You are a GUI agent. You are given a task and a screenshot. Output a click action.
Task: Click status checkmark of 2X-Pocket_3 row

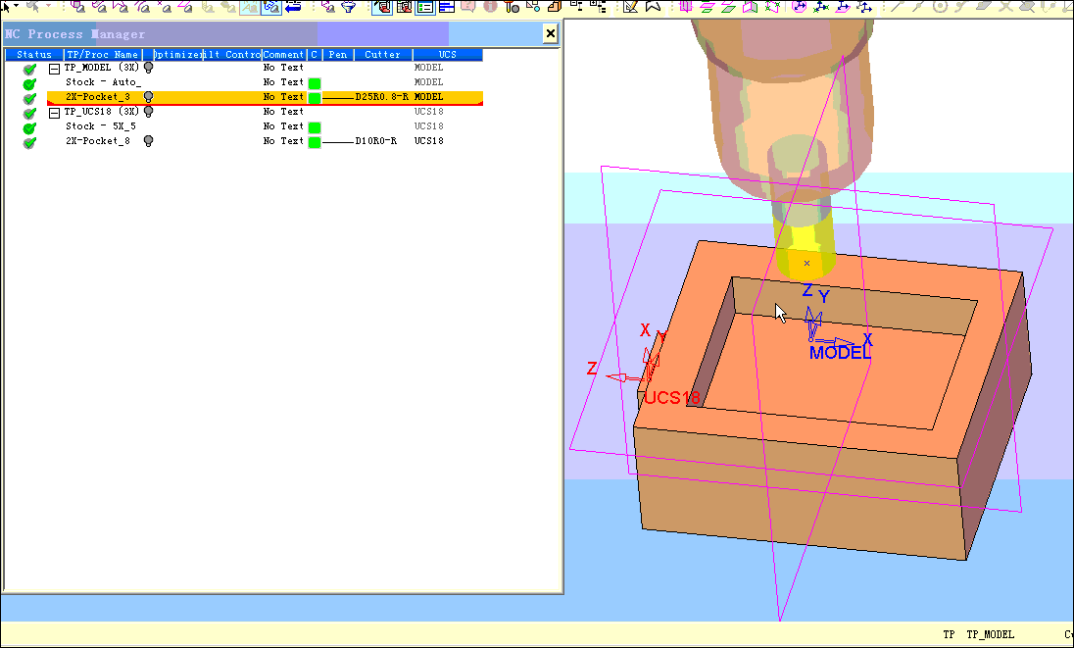tap(29, 99)
